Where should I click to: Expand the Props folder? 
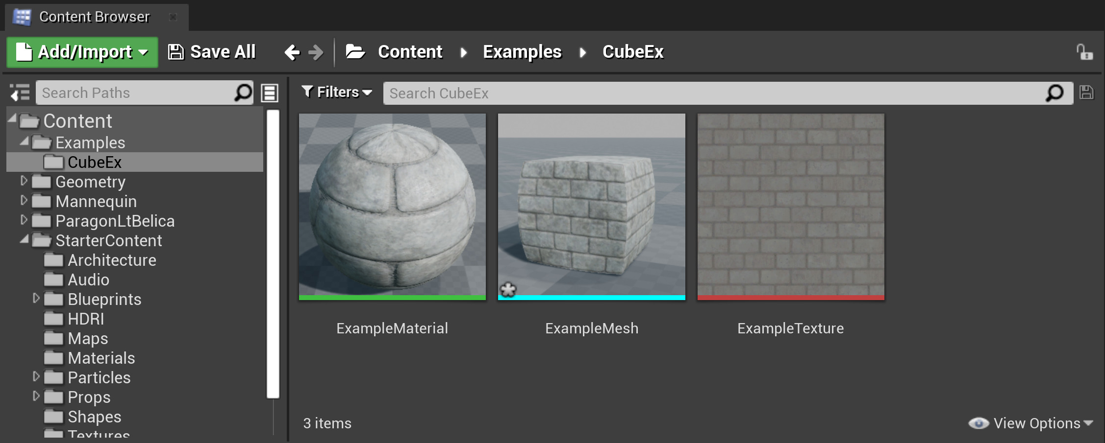(36, 396)
